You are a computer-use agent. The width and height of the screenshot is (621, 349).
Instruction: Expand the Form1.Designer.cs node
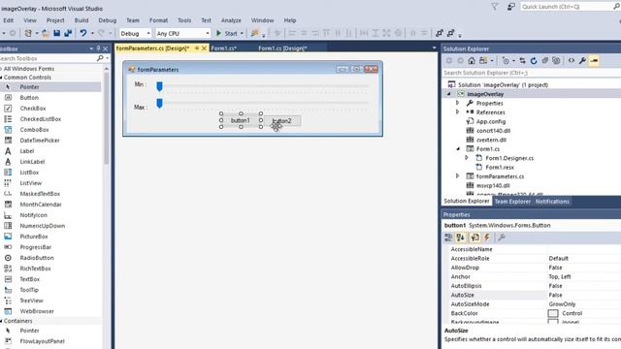[x=467, y=158]
